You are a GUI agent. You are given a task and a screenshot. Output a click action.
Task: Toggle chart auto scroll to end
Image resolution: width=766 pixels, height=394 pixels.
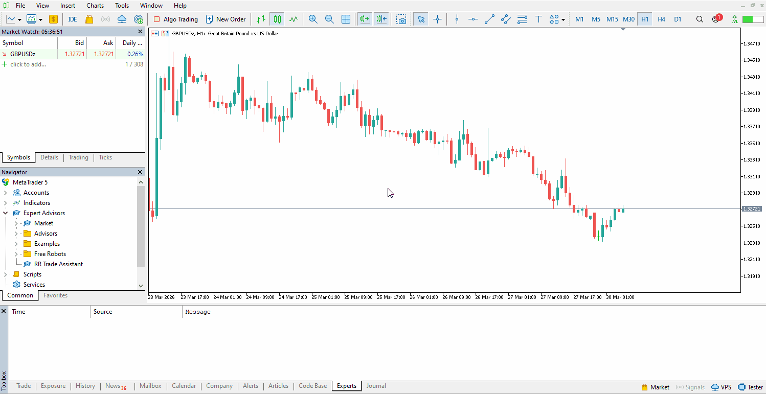[x=365, y=19]
